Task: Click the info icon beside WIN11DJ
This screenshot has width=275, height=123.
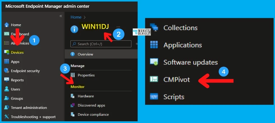Action: pos(74,30)
